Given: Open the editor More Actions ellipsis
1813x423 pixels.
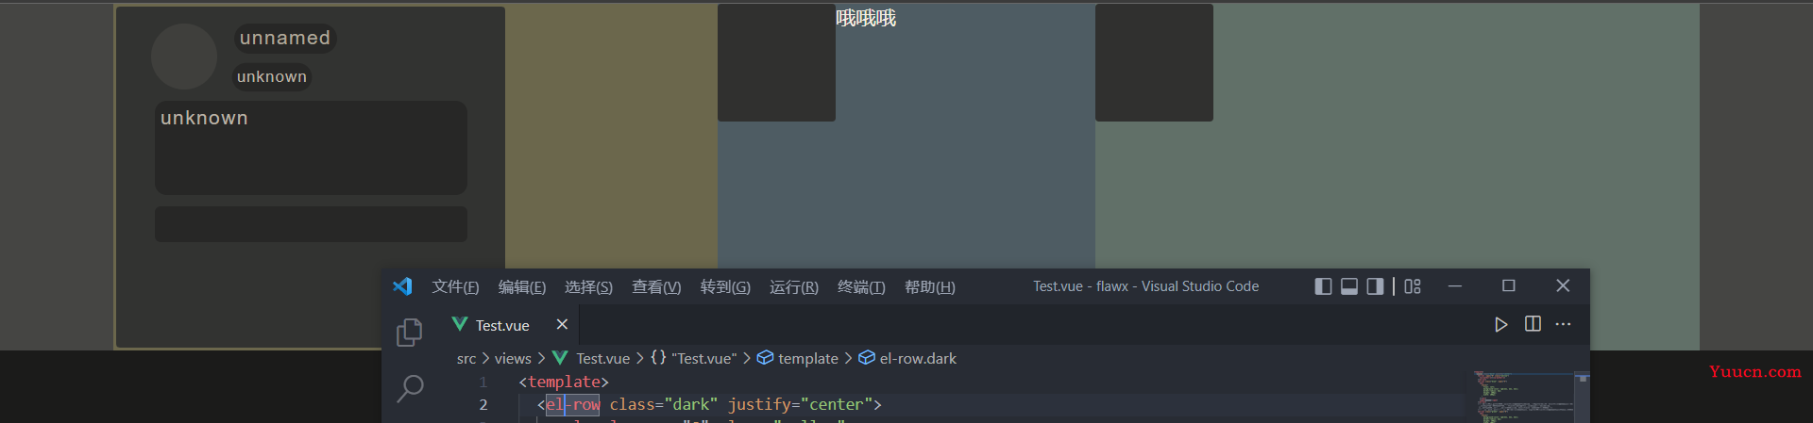Looking at the screenshot, I should pyautogui.click(x=1564, y=324).
